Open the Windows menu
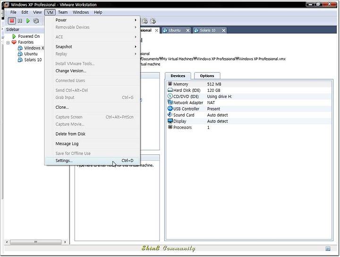This screenshot has height=257, width=340. (x=81, y=12)
